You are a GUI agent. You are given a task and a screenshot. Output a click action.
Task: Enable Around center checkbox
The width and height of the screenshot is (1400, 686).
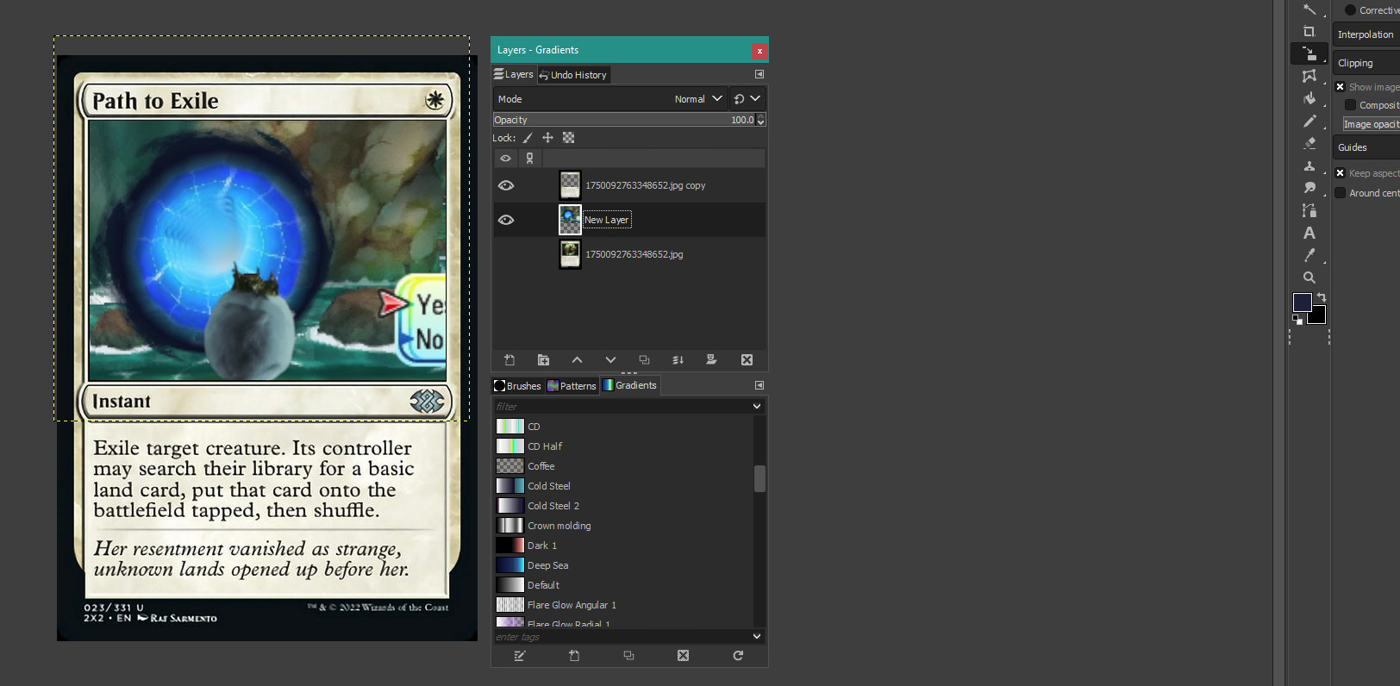1340,193
